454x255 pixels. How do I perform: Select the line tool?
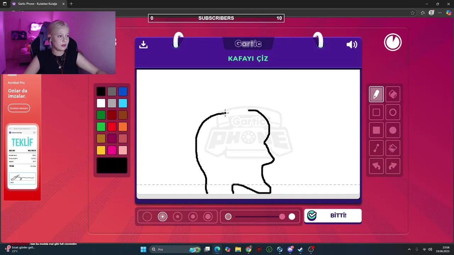click(376, 148)
